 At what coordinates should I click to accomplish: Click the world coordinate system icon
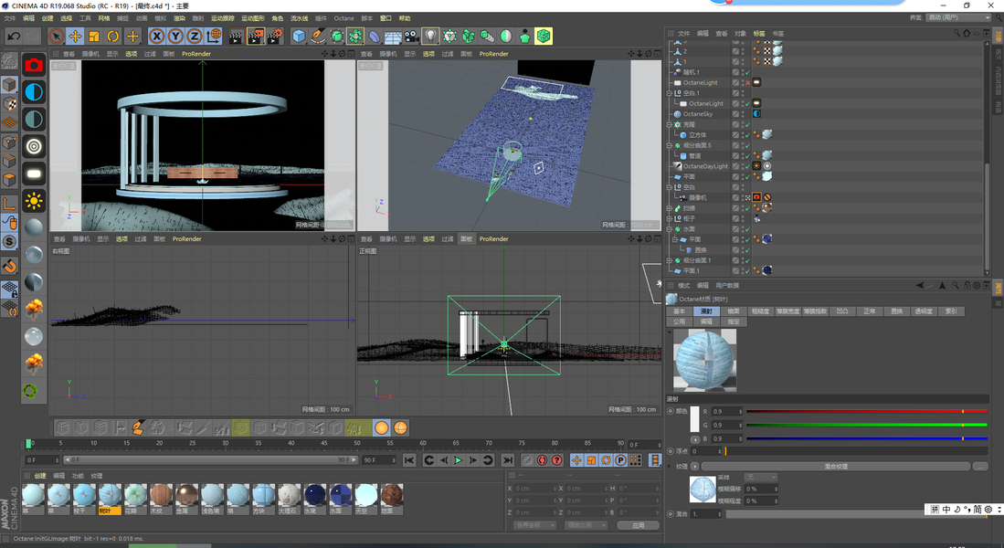click(214, 37)
